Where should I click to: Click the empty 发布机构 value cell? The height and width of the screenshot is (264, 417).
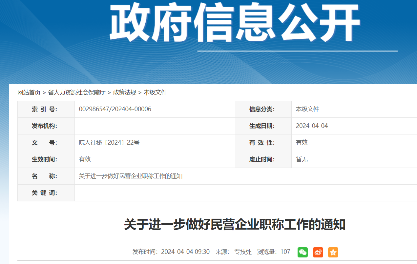coord(155,126)
